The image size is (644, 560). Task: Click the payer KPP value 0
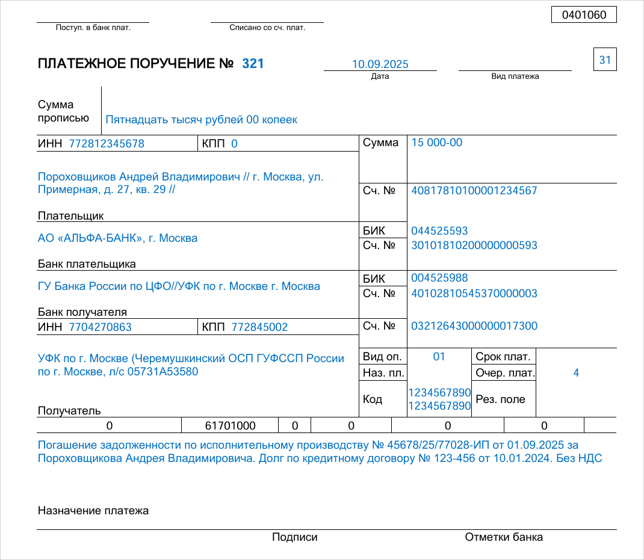(235, 144)
